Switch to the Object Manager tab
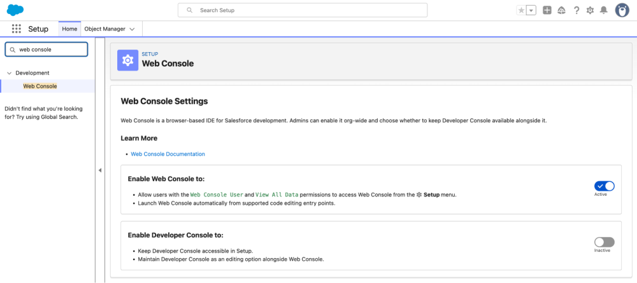This screenshot has height=283, width=637. coord(104,29)
